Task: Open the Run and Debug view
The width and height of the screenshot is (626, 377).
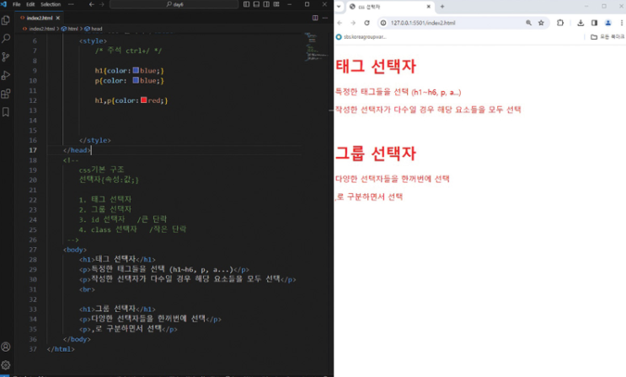Action: click(6, 75)
